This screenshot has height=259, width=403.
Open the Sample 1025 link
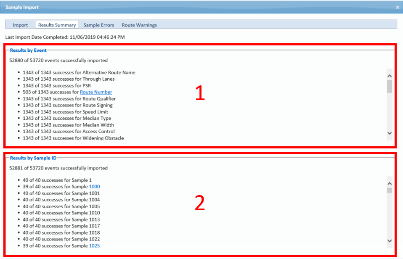point(94,246)
